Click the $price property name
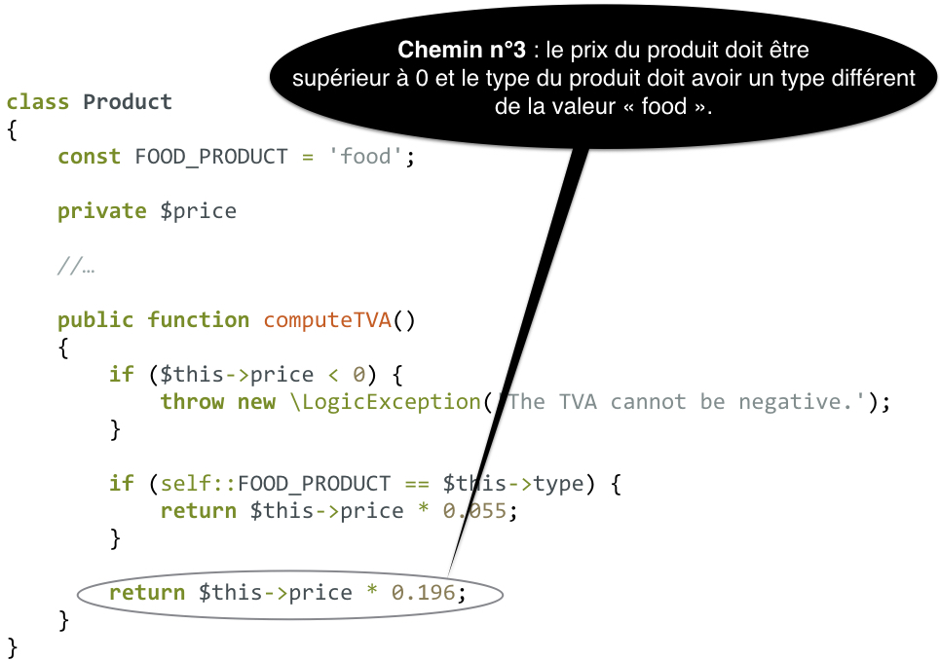Viewport: 940px width, 661px height. (199, 211)
